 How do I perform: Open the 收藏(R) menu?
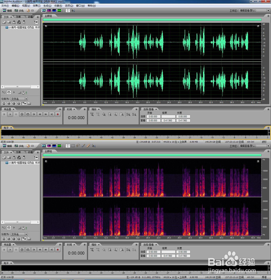(x=58, y=6)
